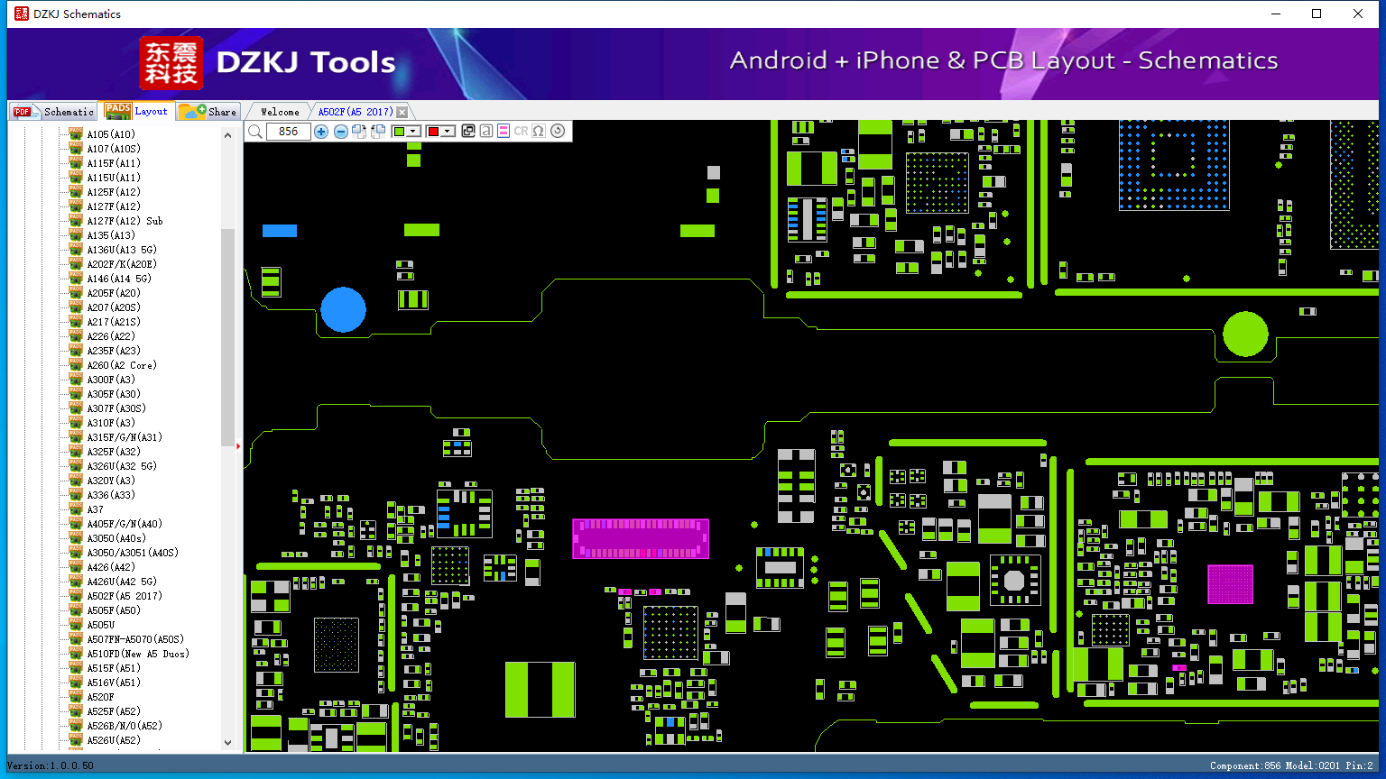This screenshot has width=1386, height=779.
Task: Click the model list scrollbar up arrow
Action: pos(227,135)
